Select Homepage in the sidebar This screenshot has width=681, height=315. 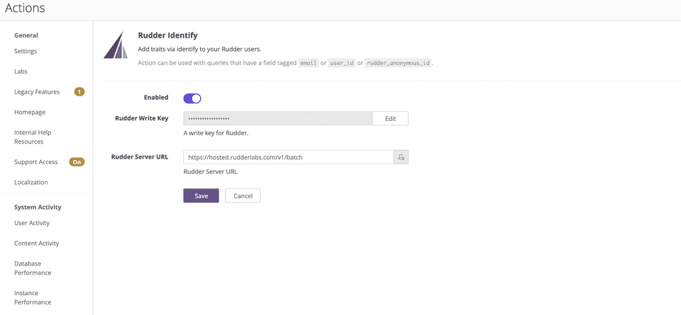click(x=30, y=112)
